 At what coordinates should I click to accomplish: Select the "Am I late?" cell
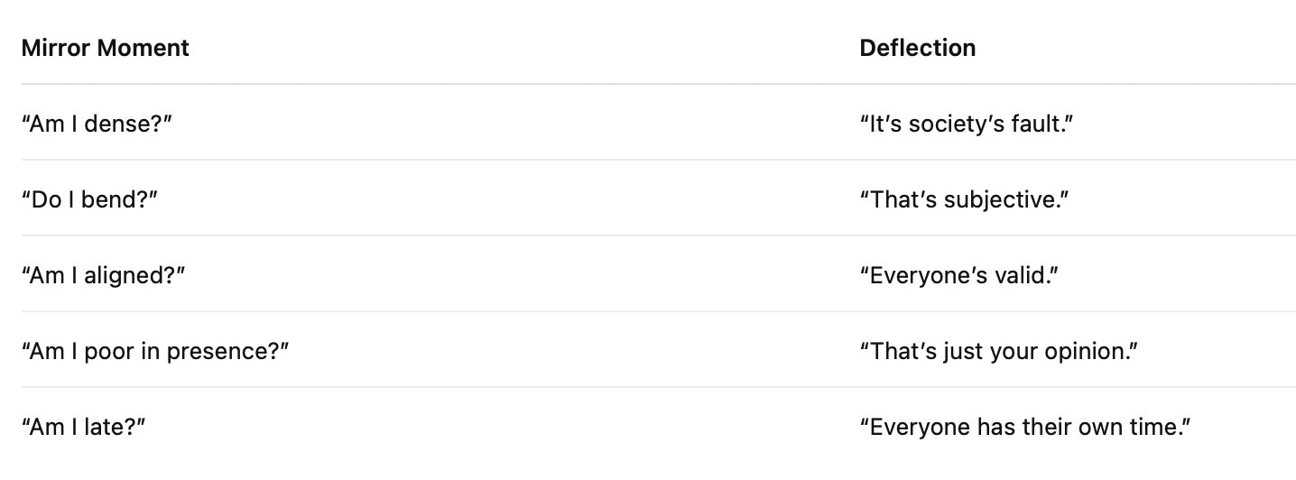click(84, 426)
